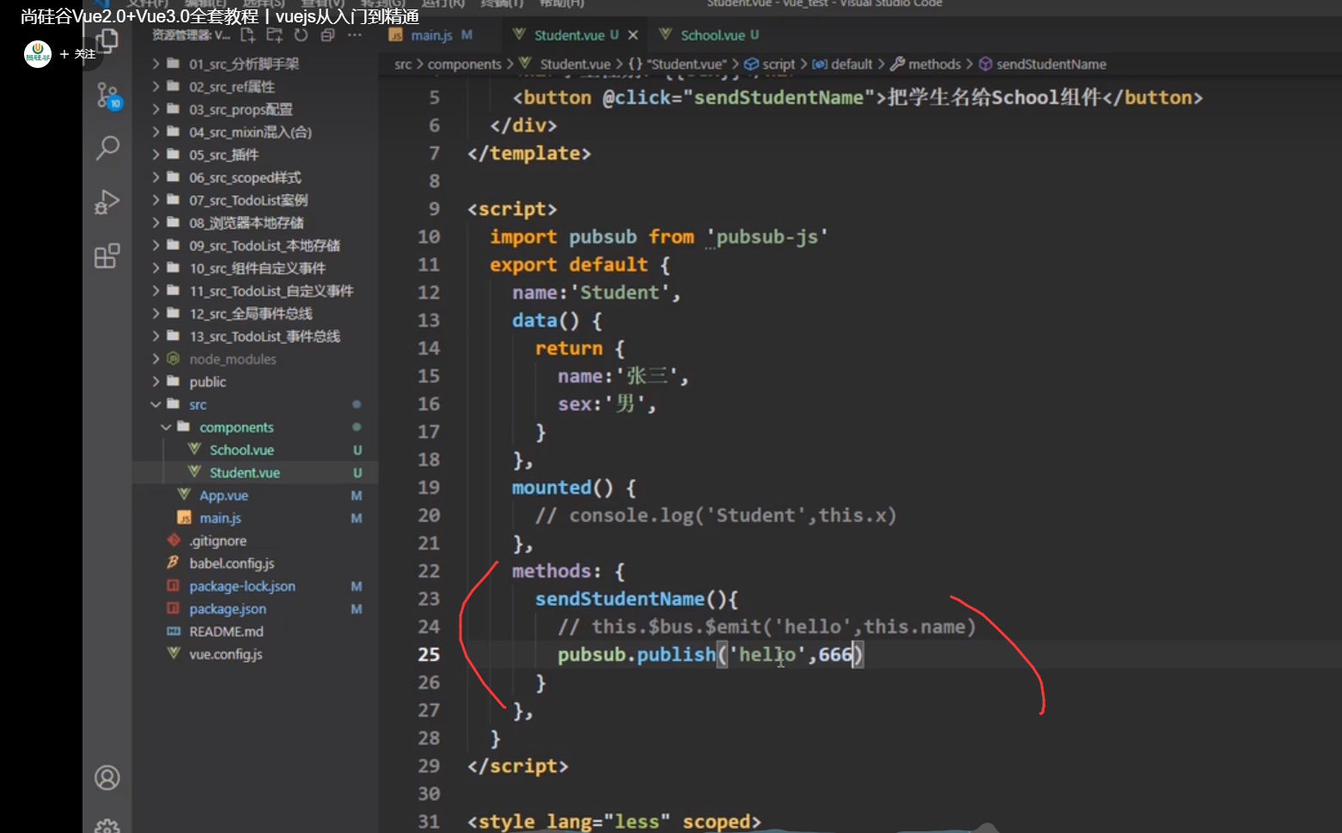Click line number 25 in the gutter

pos(429,655)
